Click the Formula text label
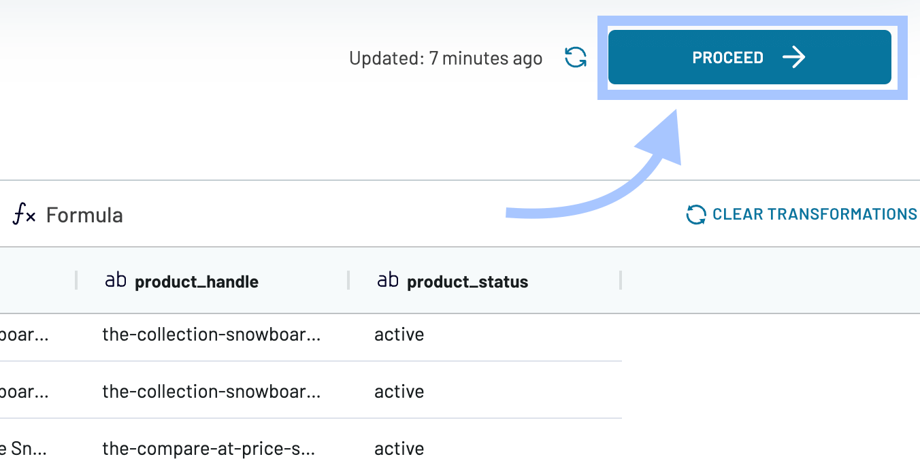Viewport: 920px width, 461px height. [84, 215]
